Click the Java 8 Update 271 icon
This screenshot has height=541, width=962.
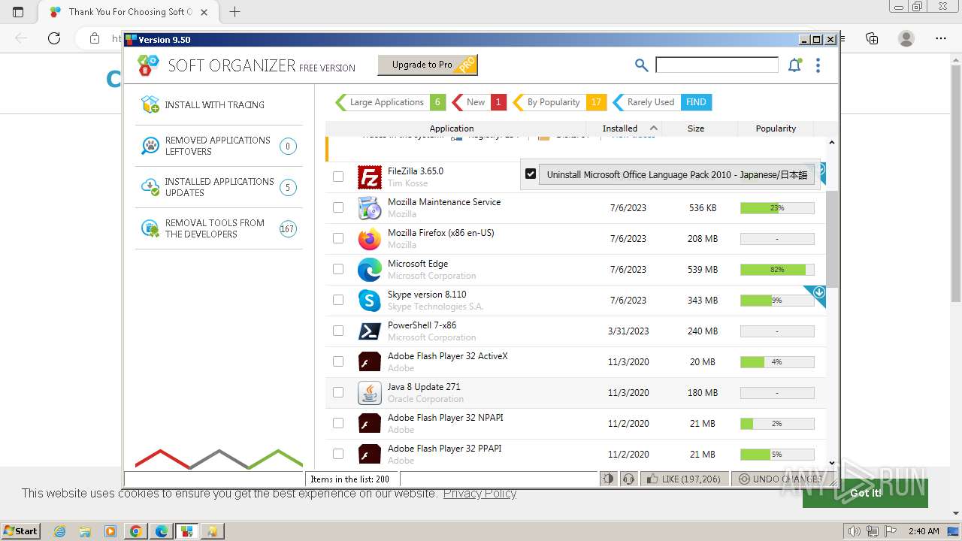369,393
